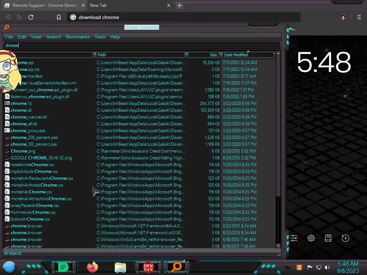
Task: Open the Start orb on taskbar
Action: (x=9, y=267)
